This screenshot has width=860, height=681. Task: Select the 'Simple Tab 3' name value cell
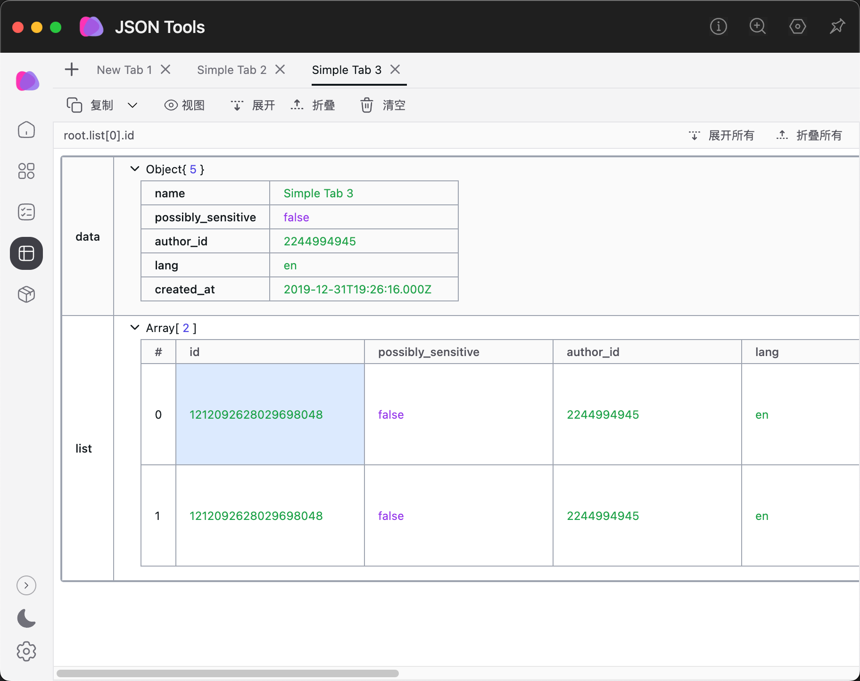364,193
